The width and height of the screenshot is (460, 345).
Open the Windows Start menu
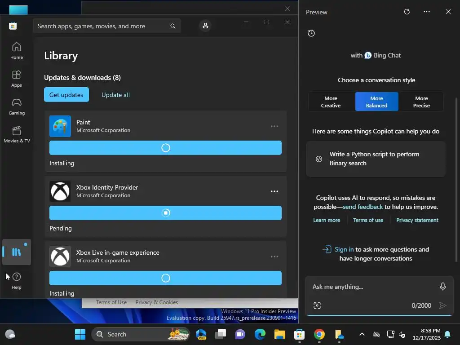coord(80,334)
